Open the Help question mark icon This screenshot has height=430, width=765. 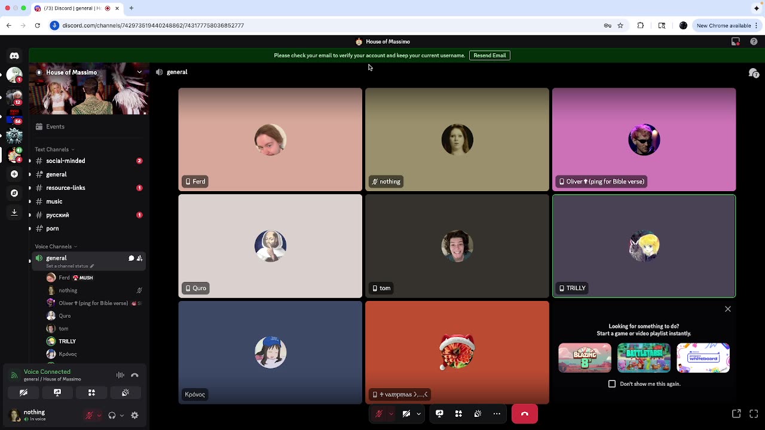tap(754, 42)
